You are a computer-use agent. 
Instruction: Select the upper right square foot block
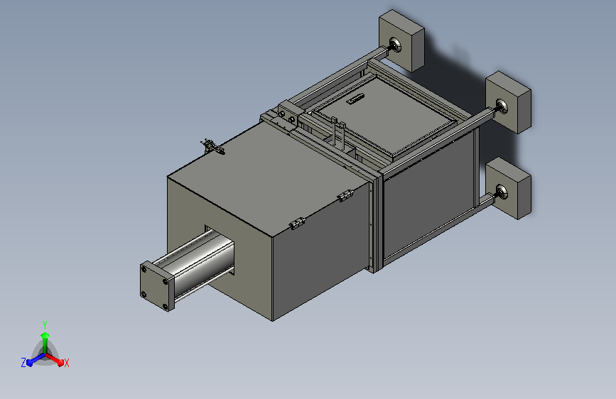(x=508, y=102)
